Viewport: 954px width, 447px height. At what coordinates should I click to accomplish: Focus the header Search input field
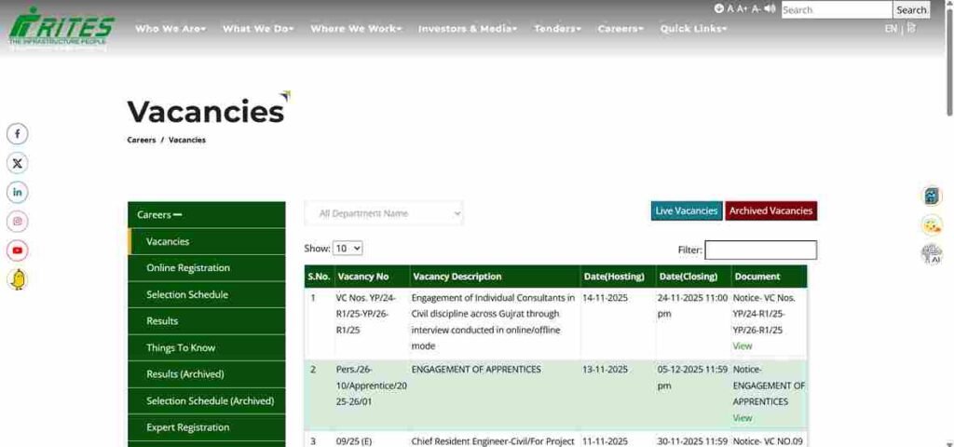point(837,9)
